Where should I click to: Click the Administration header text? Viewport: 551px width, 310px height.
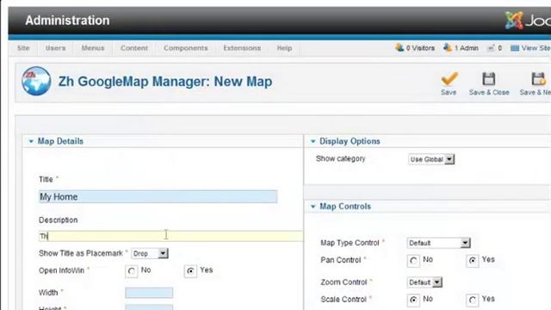[67, 21]
